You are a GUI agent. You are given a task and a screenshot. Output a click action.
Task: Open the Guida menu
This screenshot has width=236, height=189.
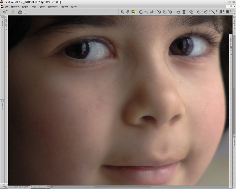click(74, 6)
